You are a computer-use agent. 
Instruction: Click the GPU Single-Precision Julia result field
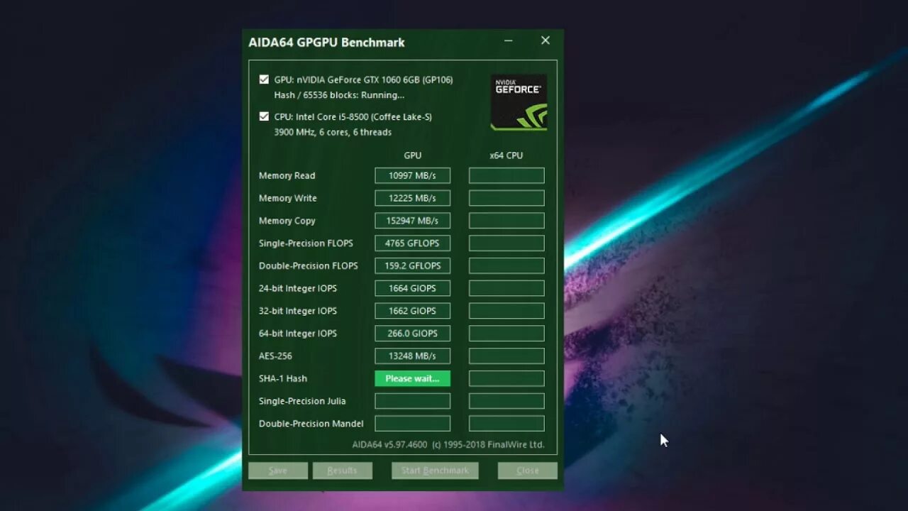coord(412,401)
